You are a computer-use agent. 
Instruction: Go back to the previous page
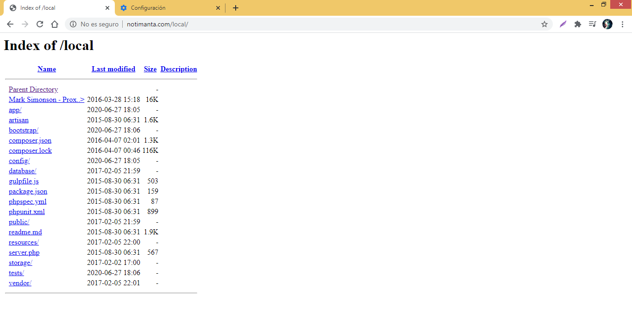10,24
